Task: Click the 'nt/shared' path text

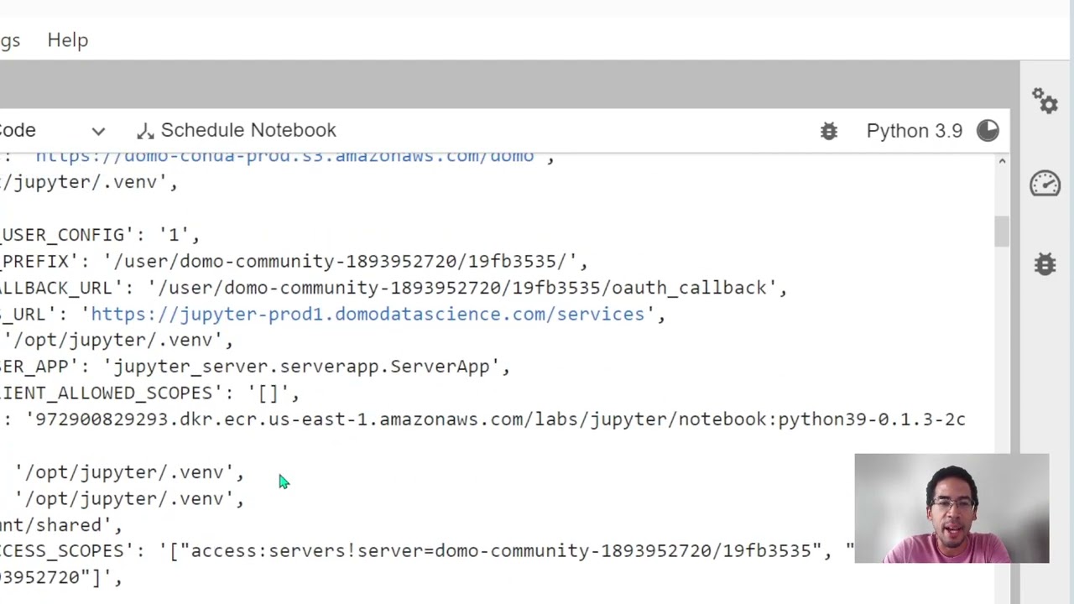Action: (55, 525)
